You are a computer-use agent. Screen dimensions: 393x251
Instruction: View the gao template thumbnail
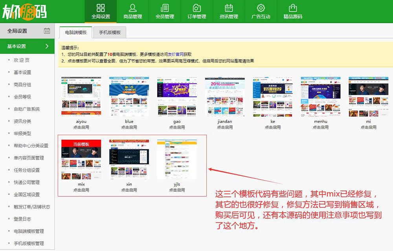click(177, 97)
